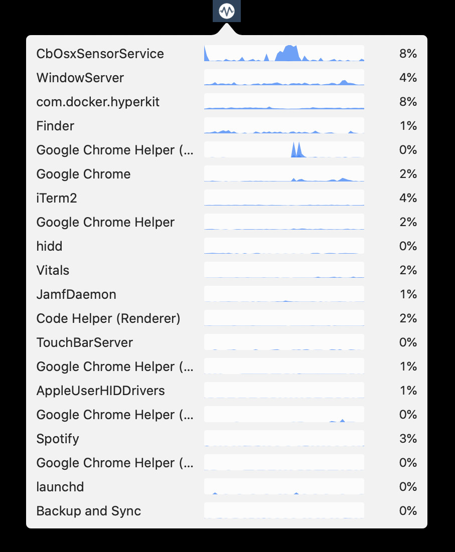
Task: Click the Finder process row
Action: pos(226,126)
